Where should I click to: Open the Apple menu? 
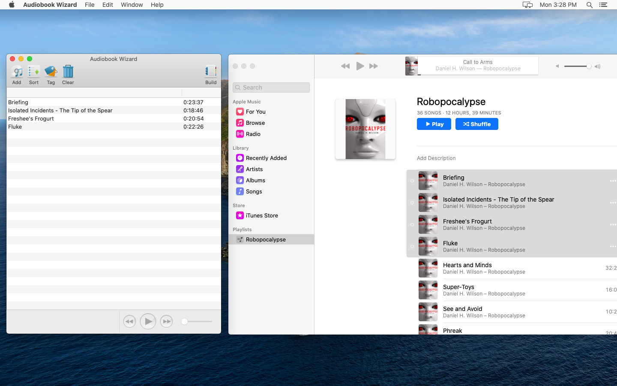pyautogui.click(x=12, y=5)
